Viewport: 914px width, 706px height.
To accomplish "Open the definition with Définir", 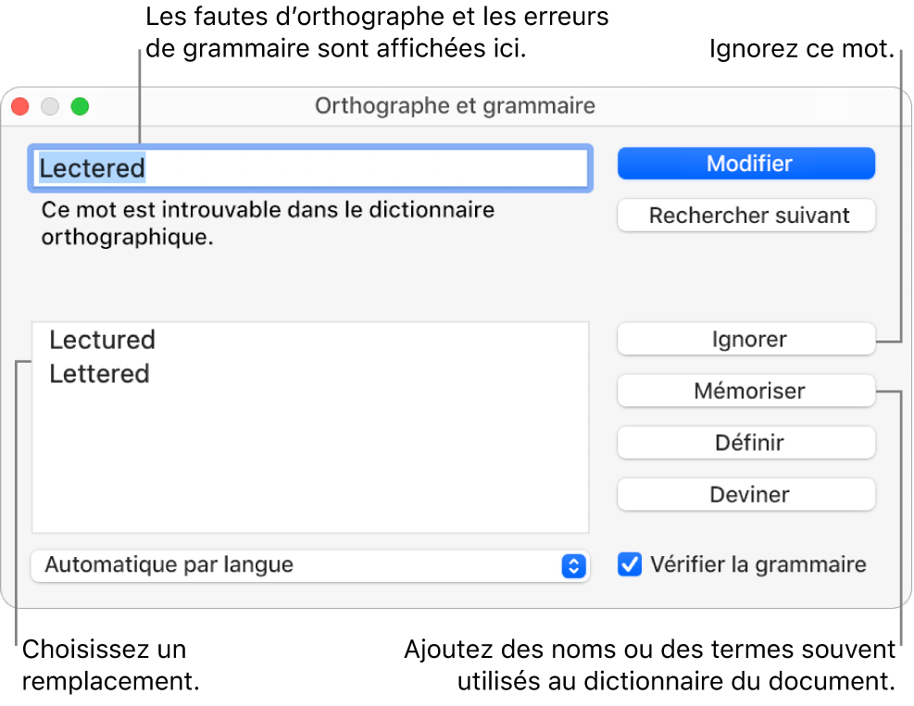I will click(746, 443).
